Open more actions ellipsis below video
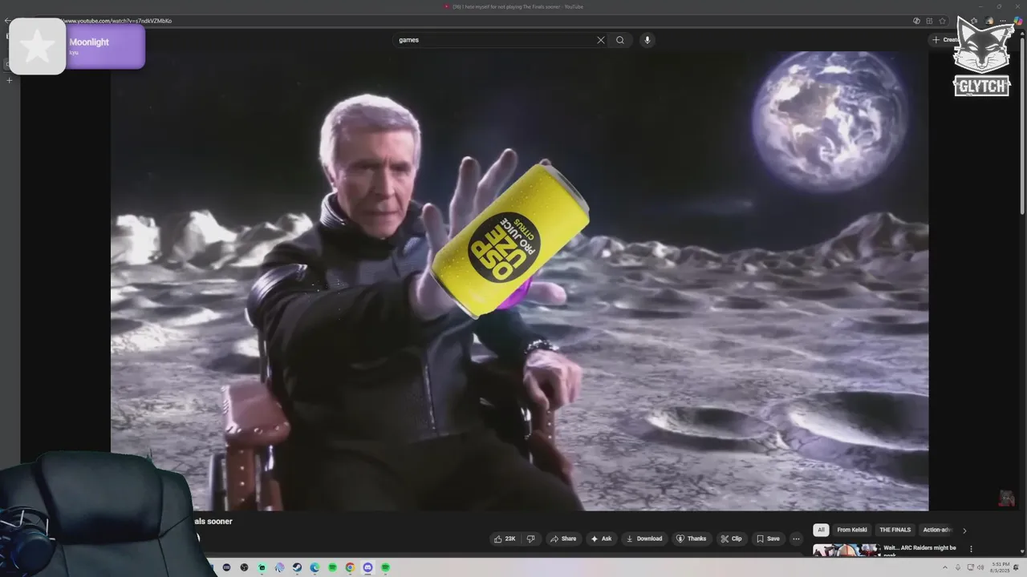1027x577 pixels. (x=796, y=539)
